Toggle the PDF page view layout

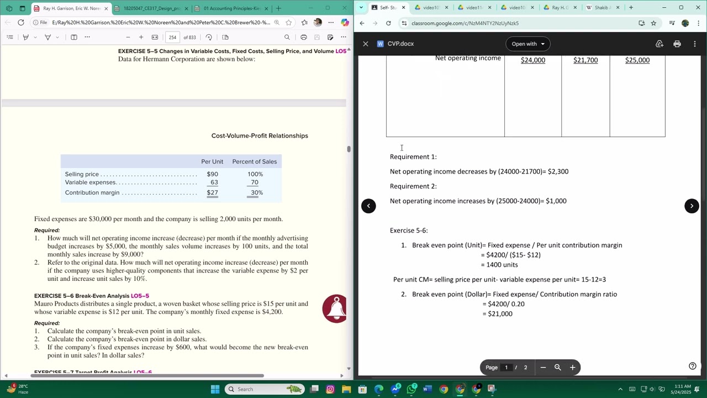(x=225, y=37)
